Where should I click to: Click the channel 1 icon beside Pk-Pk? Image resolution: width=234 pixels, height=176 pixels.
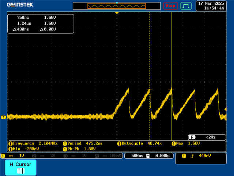click(65, 149)
